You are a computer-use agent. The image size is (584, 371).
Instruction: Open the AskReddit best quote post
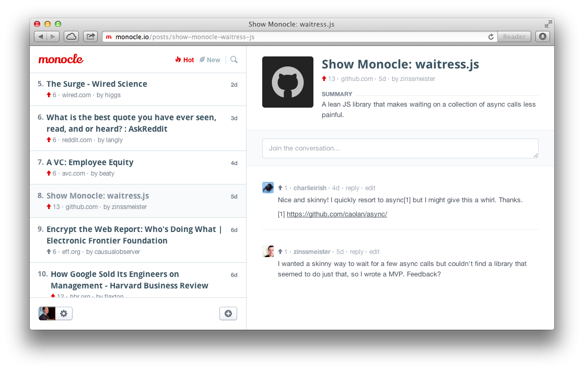131,123
